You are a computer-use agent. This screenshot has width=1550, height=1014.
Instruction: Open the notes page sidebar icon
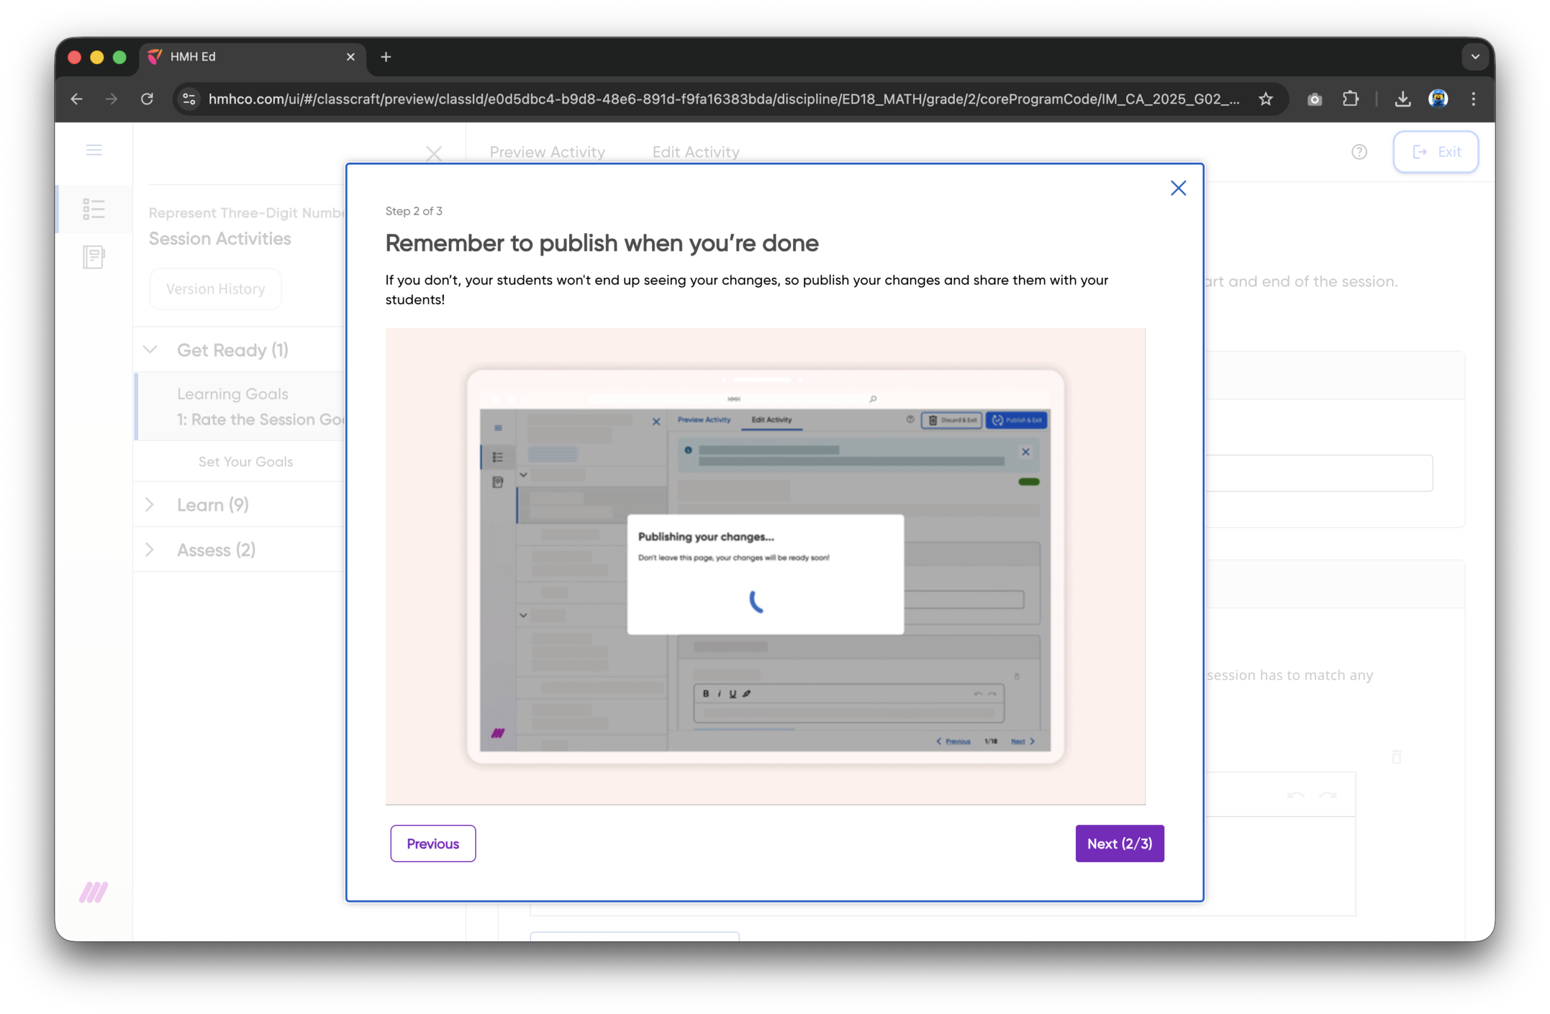94,257
